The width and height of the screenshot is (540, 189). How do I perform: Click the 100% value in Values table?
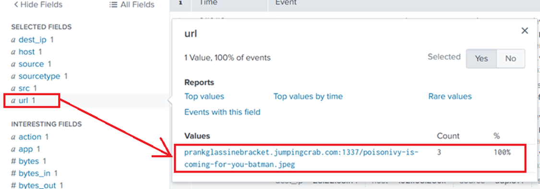tap(502, 152)
